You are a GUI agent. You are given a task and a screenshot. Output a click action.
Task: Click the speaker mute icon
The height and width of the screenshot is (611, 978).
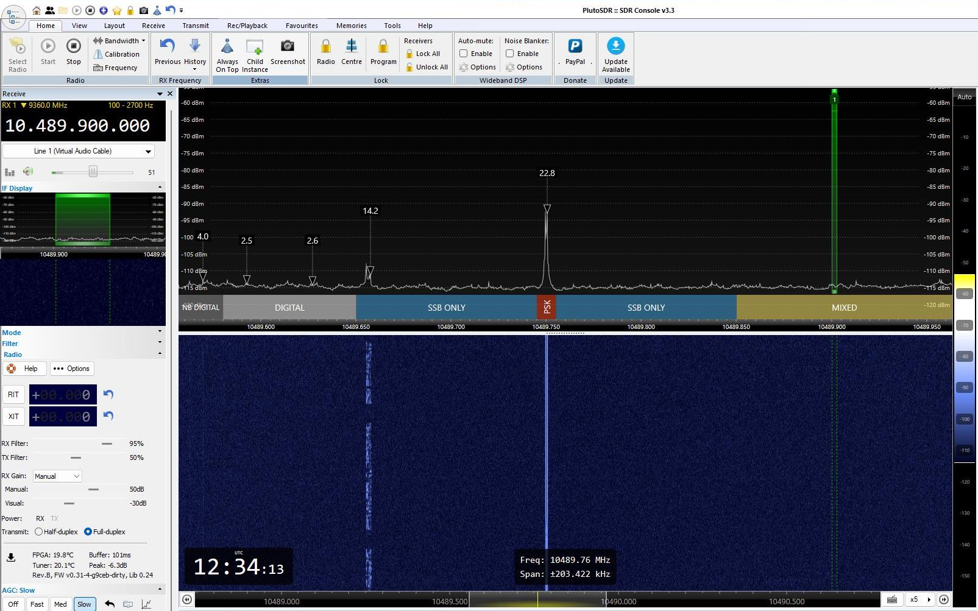pos(28,172)
